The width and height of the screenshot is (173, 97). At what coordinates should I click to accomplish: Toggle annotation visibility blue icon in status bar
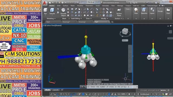click(109, 94)
